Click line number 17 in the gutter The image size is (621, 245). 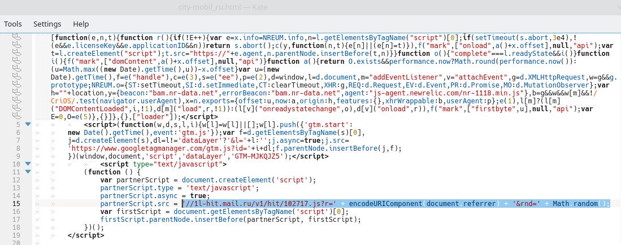pos(16,219)
